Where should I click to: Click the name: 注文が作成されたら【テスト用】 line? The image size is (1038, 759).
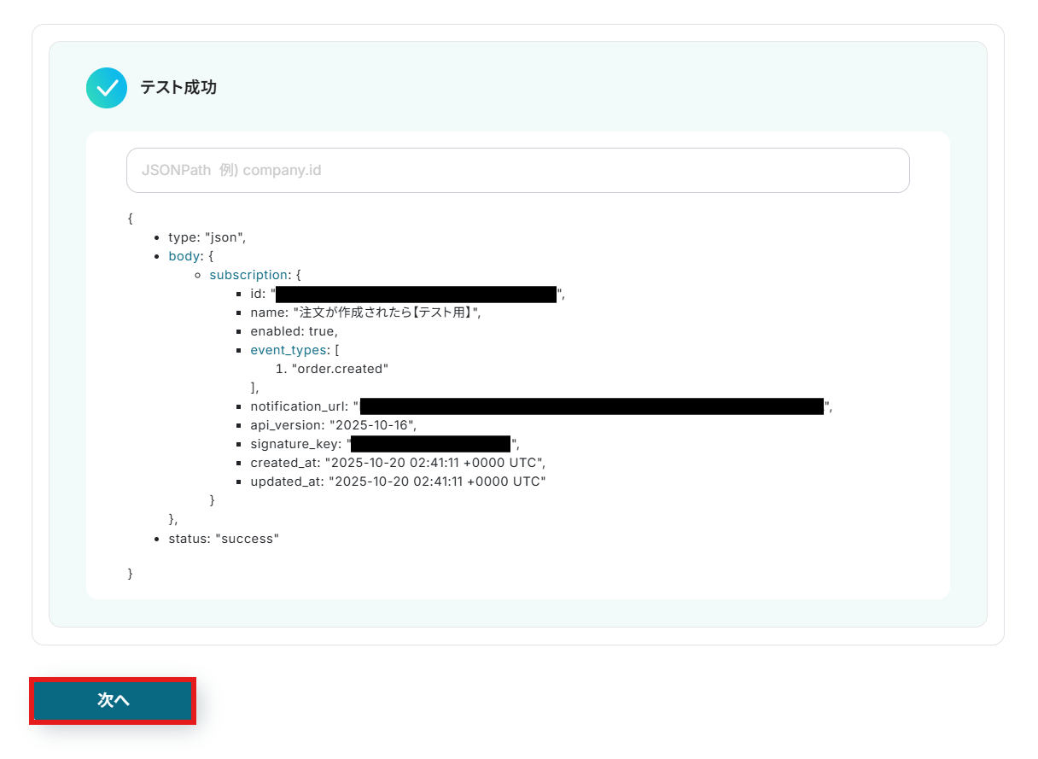pyautogui.click(x=365, y=312)
